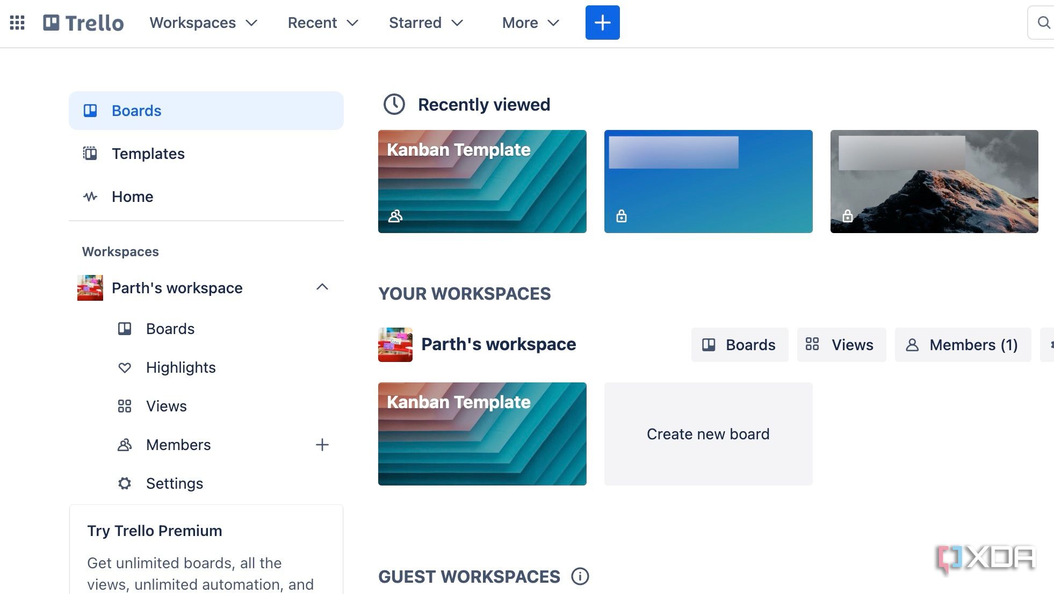Click the grid app switcher icon
1054x594 pixels.
(17, 22)
